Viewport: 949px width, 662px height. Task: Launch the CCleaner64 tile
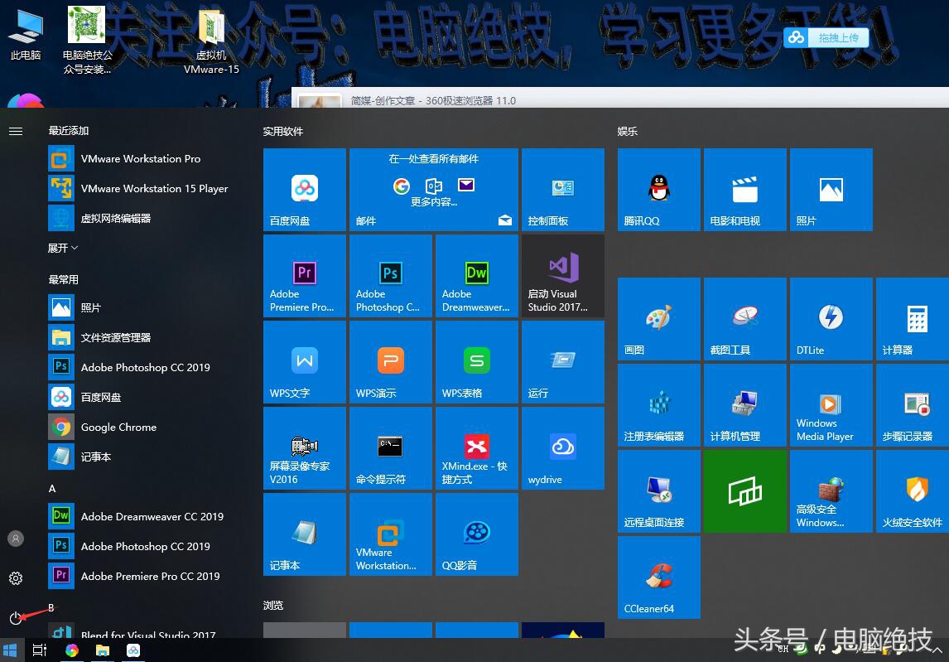click(658, 577)
